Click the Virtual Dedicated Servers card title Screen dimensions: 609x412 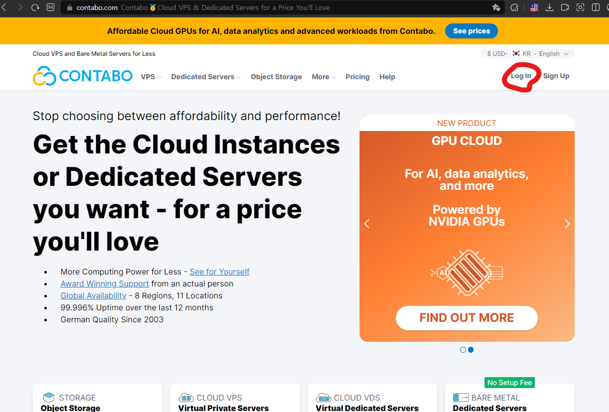(367, 408)
